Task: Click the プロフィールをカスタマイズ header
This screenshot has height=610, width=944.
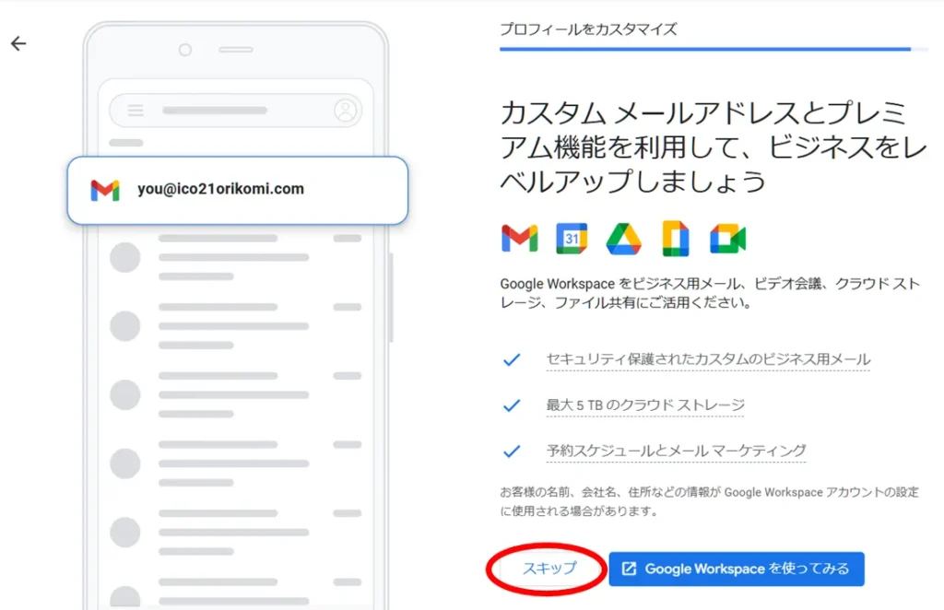Action: (588, 29)
